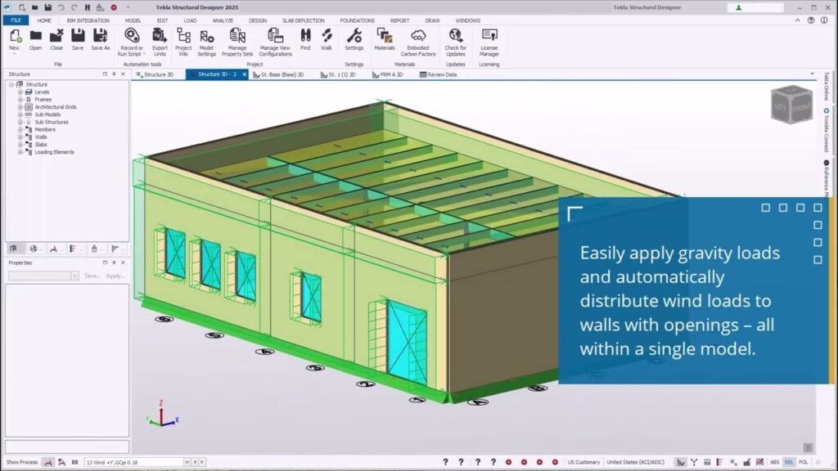Screen dimensions: 838x471
Task: Open Model Settings
Action: (x=206, y=43)
